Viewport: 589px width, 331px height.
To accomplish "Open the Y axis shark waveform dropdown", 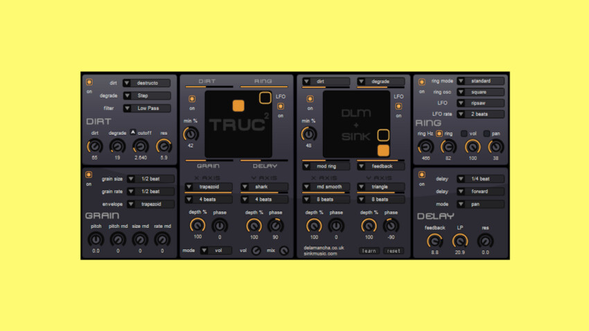I will click(x=264, y=186).
